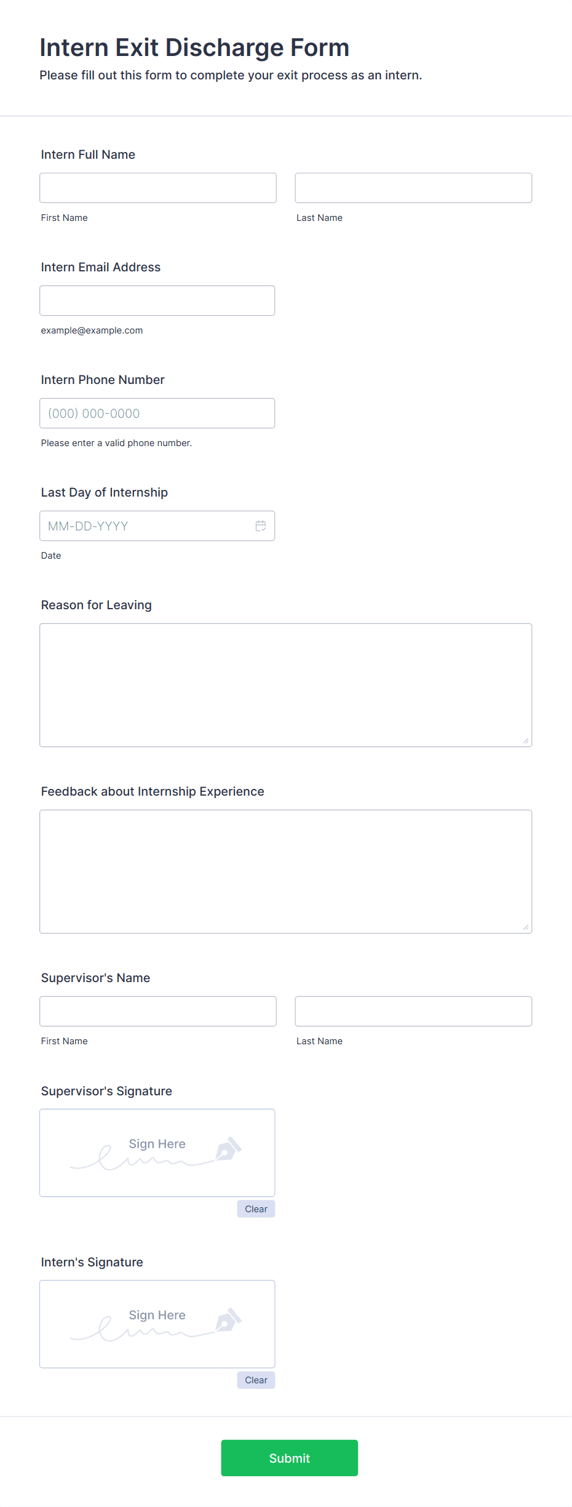
Task: Select the Intern Phone Number field
Action: click(x=157, y=413)
